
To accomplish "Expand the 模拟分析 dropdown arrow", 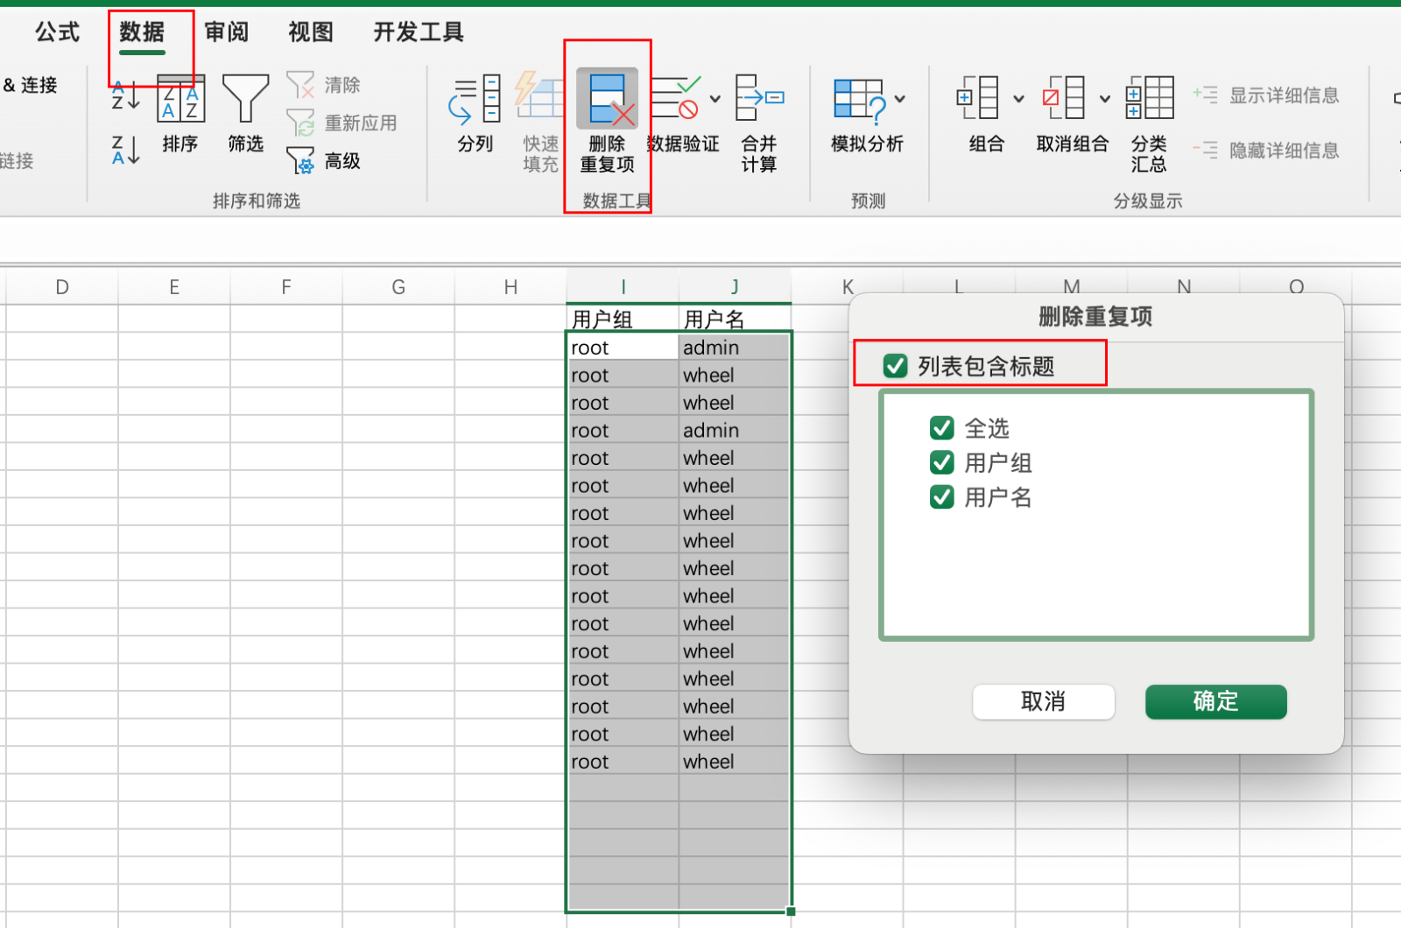I will pos(900,99).
